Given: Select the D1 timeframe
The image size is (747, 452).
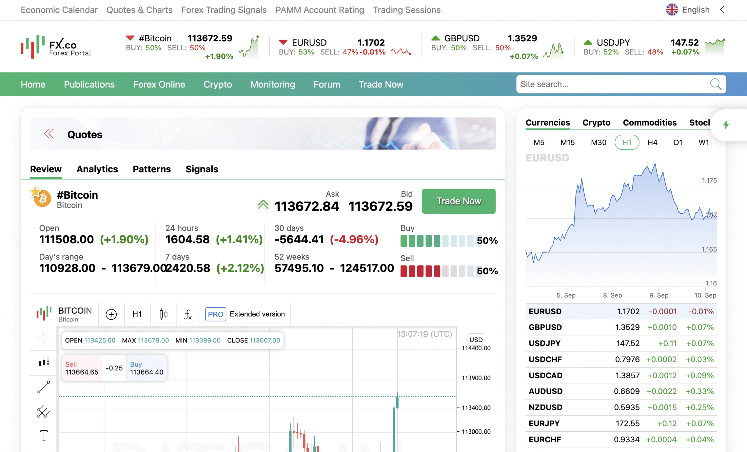Looking at the screenshot, I should point(678,142).
